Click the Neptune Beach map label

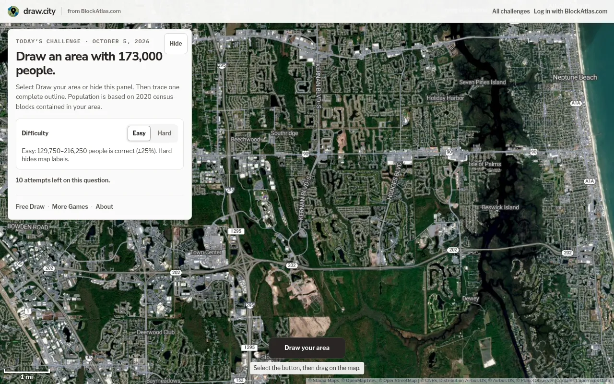(x=575, y=77)
